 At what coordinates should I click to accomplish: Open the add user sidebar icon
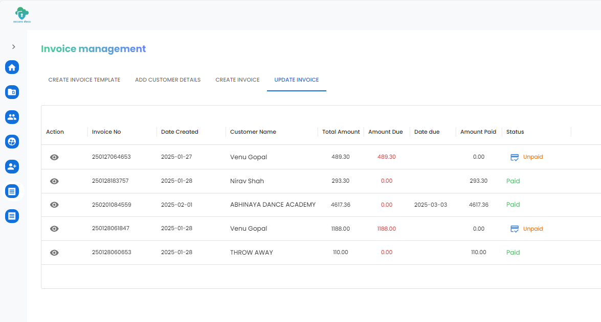pyautogui.click(x=12, y=166)
